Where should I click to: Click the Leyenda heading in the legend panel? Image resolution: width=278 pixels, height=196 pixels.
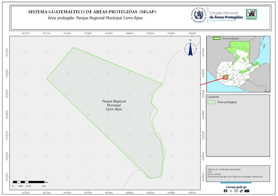coord(214,97)
